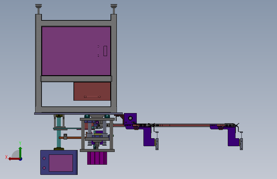Select the magenta finned motor below the frame

[97, 158]
